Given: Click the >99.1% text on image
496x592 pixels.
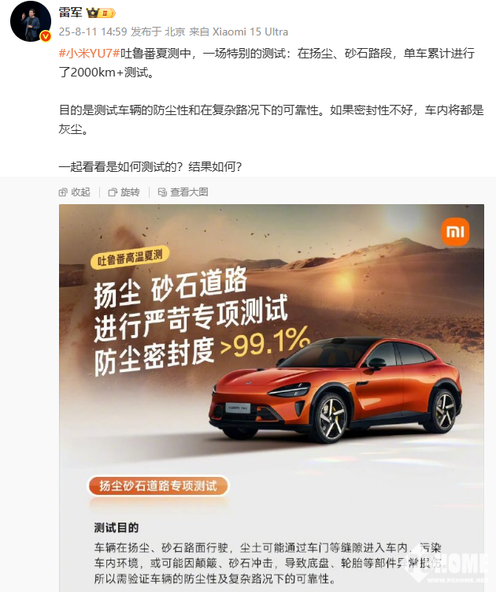Looking at the screenshot, I should pos(265,343).
